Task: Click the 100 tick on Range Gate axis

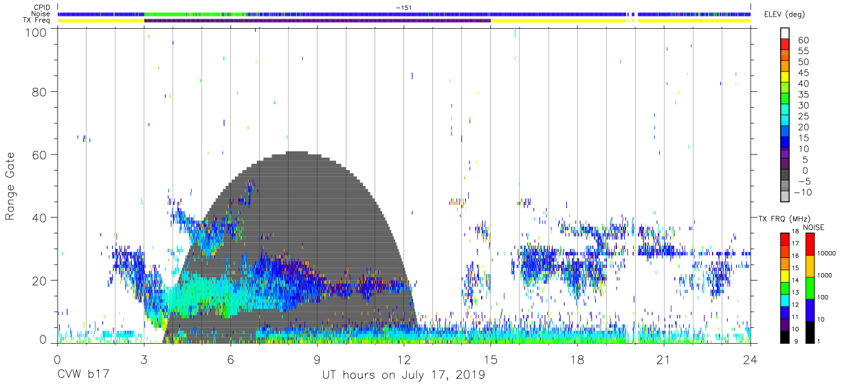Action: 36,32
